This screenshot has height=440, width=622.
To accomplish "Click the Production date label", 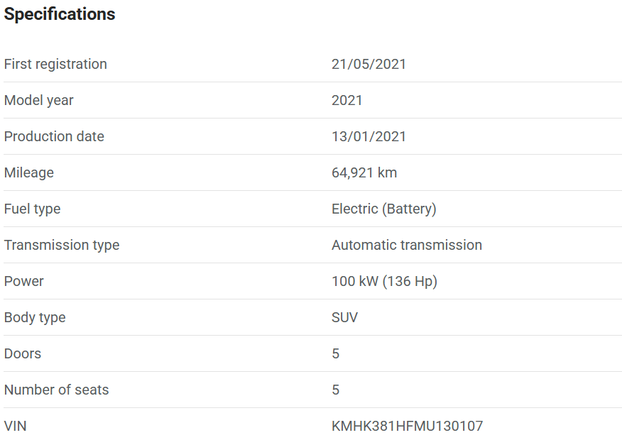I will (x=54, y=136).
